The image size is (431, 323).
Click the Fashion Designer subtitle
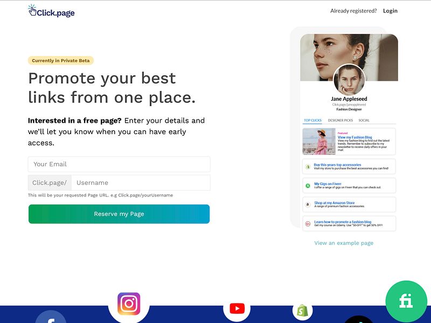(349, 109)
